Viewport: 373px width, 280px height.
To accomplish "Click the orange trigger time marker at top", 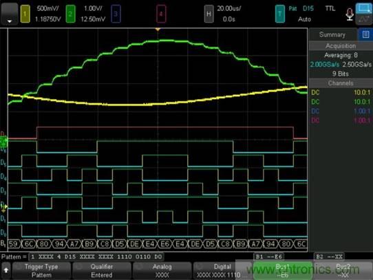I will (158, 30).
